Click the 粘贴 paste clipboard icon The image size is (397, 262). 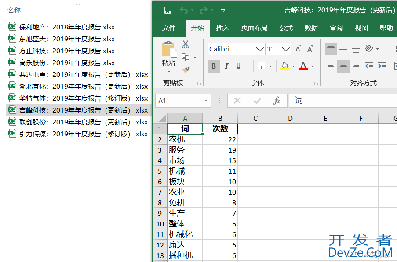169,49
